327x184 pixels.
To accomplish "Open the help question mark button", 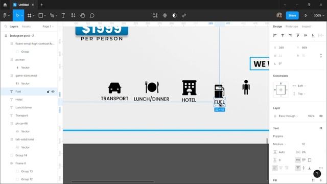I will pyautogui.click(x=317, y=174).
